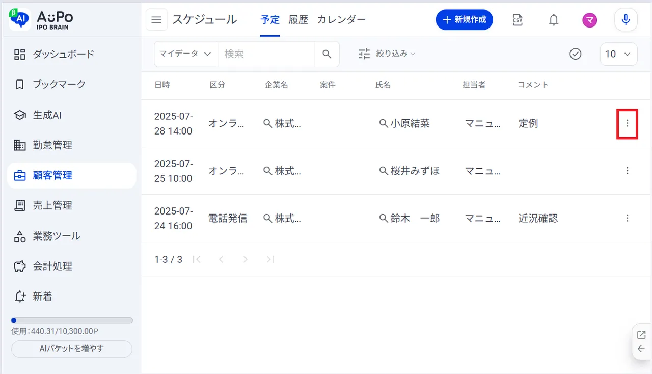Click the pink user avatar マ

[590, 20]
